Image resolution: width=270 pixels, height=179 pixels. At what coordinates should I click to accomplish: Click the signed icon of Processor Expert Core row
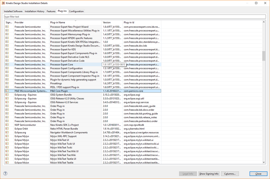coord(7,64)
